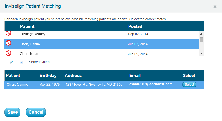
Task: Save the patient matching changes
Action: [x=12, y=112]
